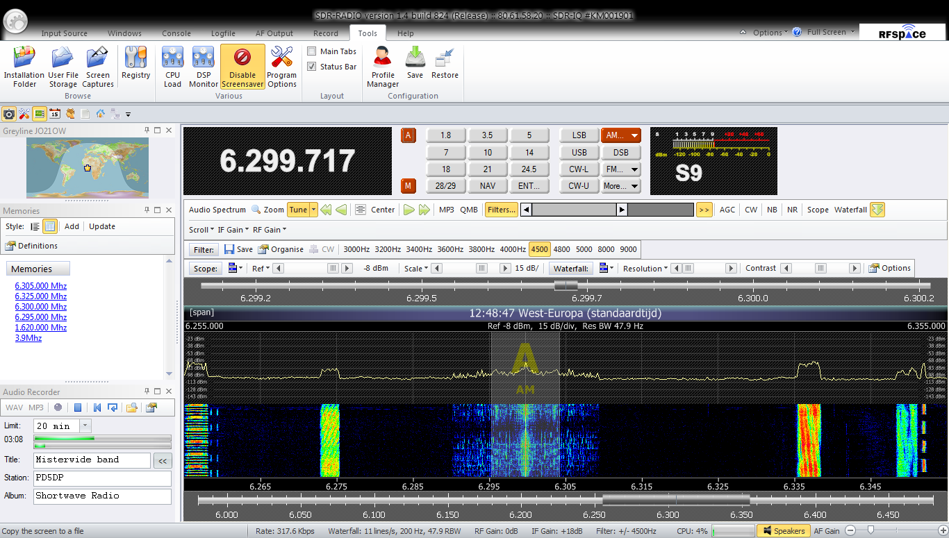Enable the Main Tabs checkbox
Viewport: 949px width, 538px height.
coord(312,51)
